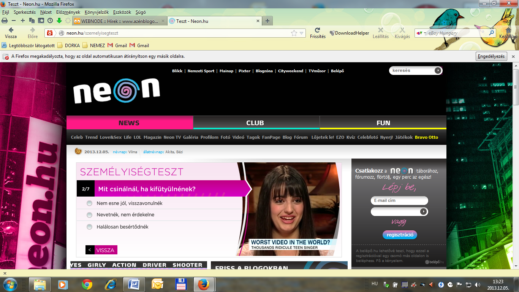Image resolution: width=519 pixels, height=292 pixels.
Task: Open the Könyvjelzők menu
Action: [96, 12]
